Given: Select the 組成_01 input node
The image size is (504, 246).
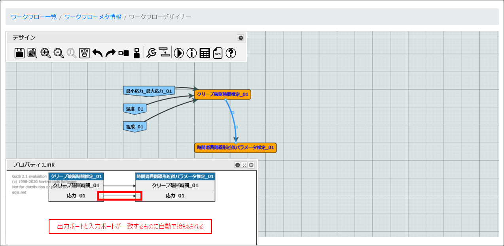Looking at the screenshot, I should [135, 127].
